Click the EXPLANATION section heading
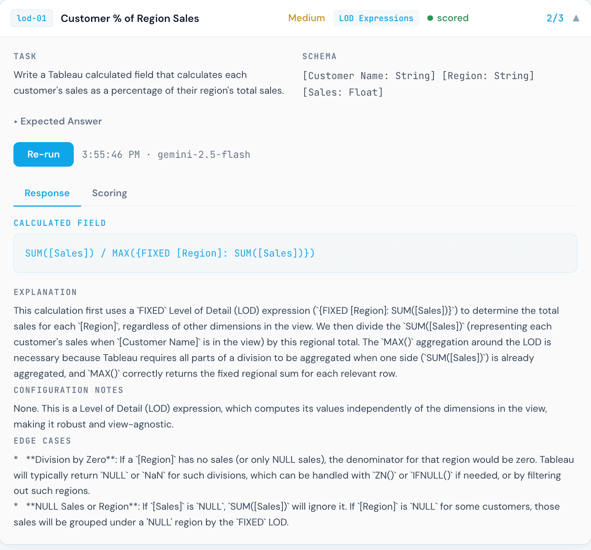 pyautogui.click(x=45, y=292)
